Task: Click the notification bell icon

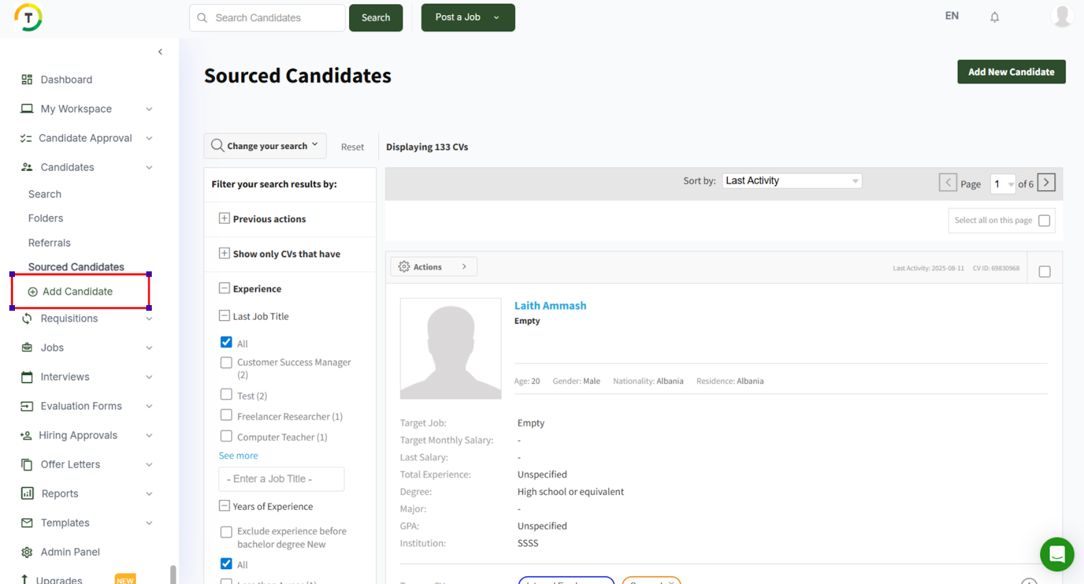Action: coord(994,18)
